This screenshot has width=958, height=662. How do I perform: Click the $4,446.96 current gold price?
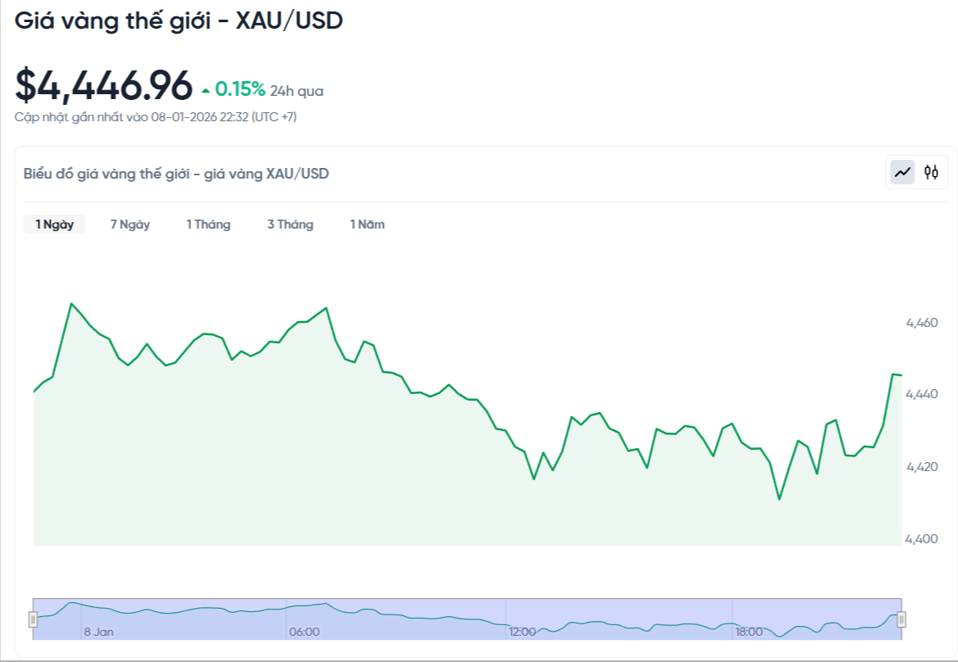coord(104,85)
